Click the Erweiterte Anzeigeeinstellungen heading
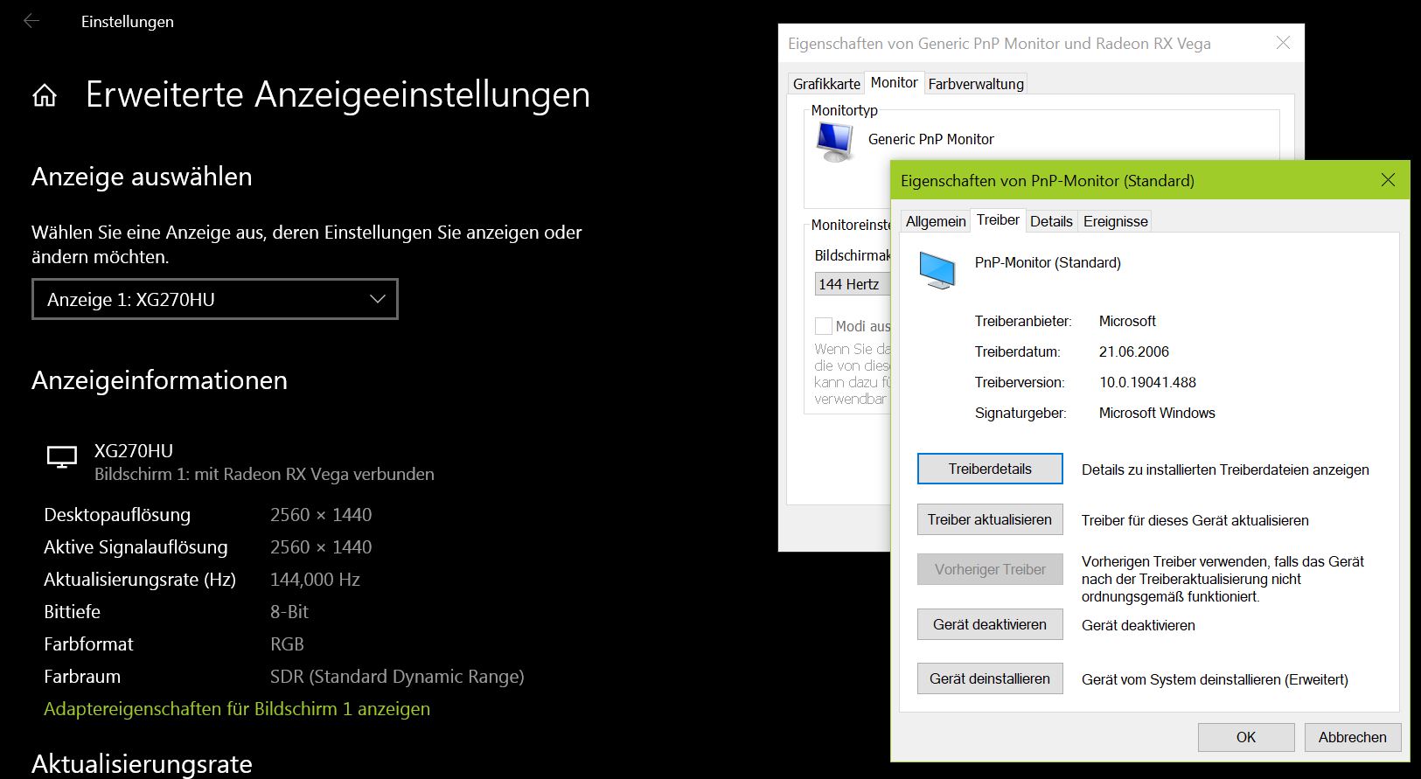The image size is (1421, 779). pyautogui.click(x=338, y=94)
